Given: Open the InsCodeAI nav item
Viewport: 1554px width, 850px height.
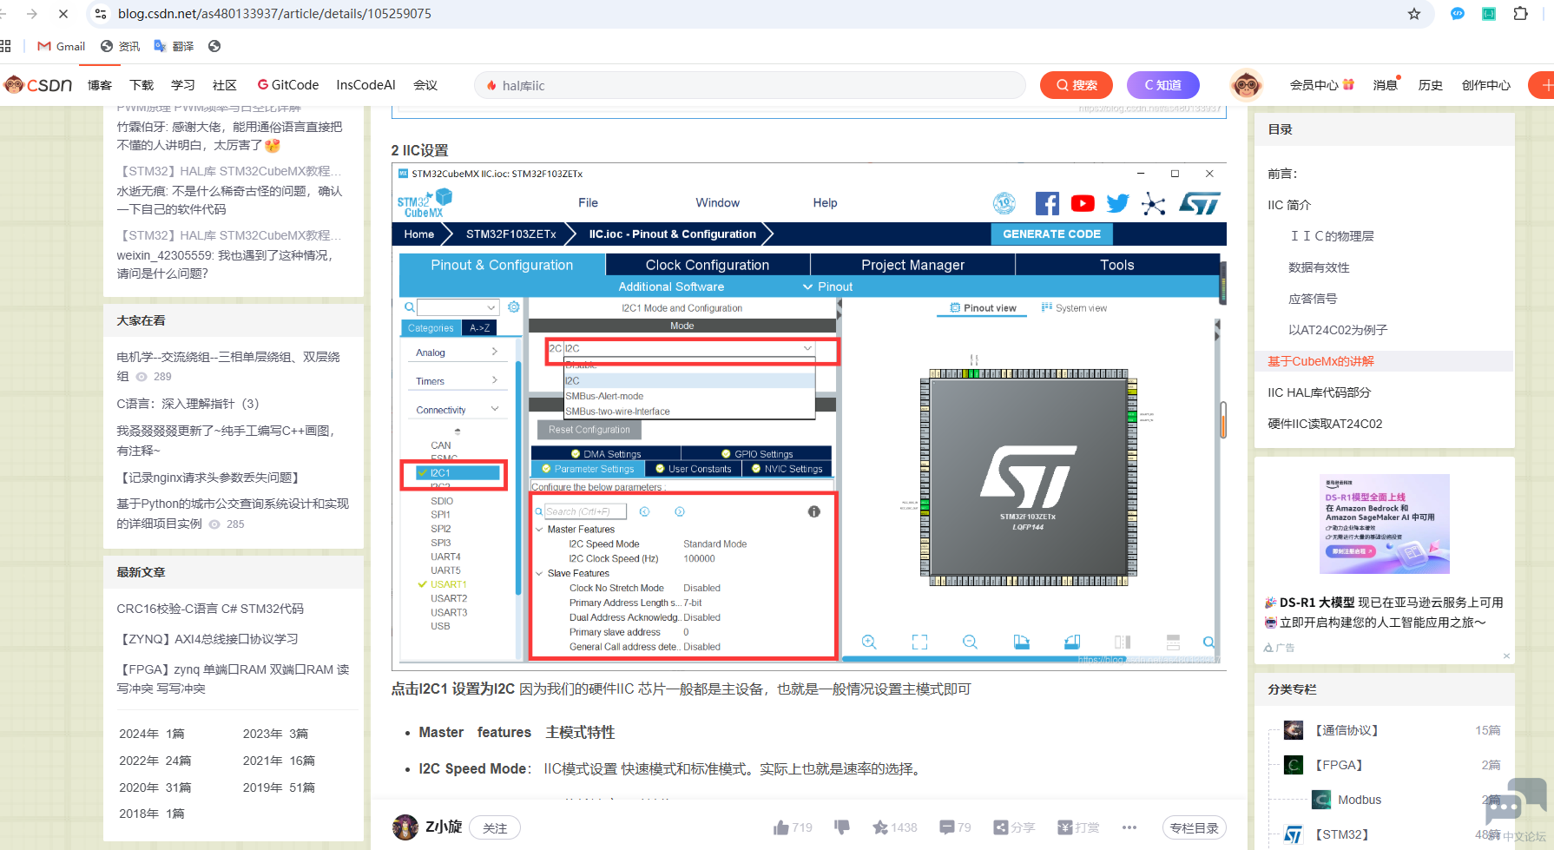Looking at the screenshot, I should 365,85.
